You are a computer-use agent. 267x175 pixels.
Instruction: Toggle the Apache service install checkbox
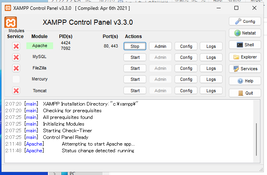[16, 46]
